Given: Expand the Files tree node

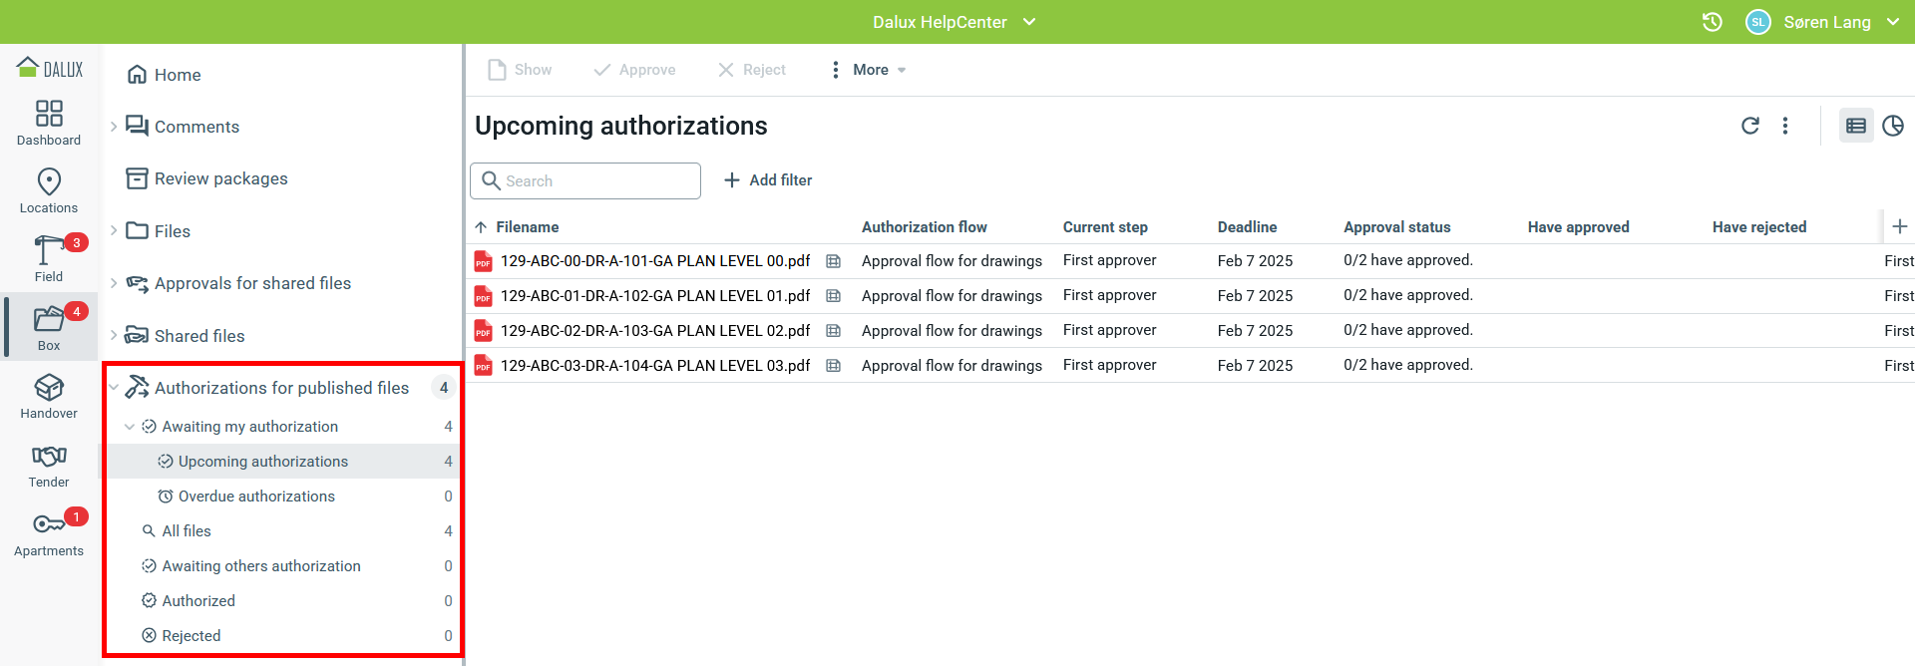Looking at the screenshot, I should 114,231.
